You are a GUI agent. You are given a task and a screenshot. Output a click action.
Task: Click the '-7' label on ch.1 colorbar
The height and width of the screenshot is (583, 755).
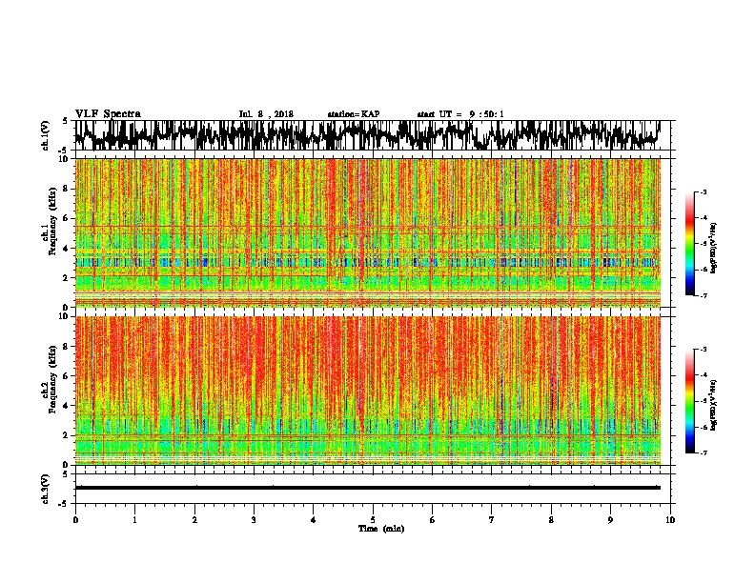(x=703, y=295)
